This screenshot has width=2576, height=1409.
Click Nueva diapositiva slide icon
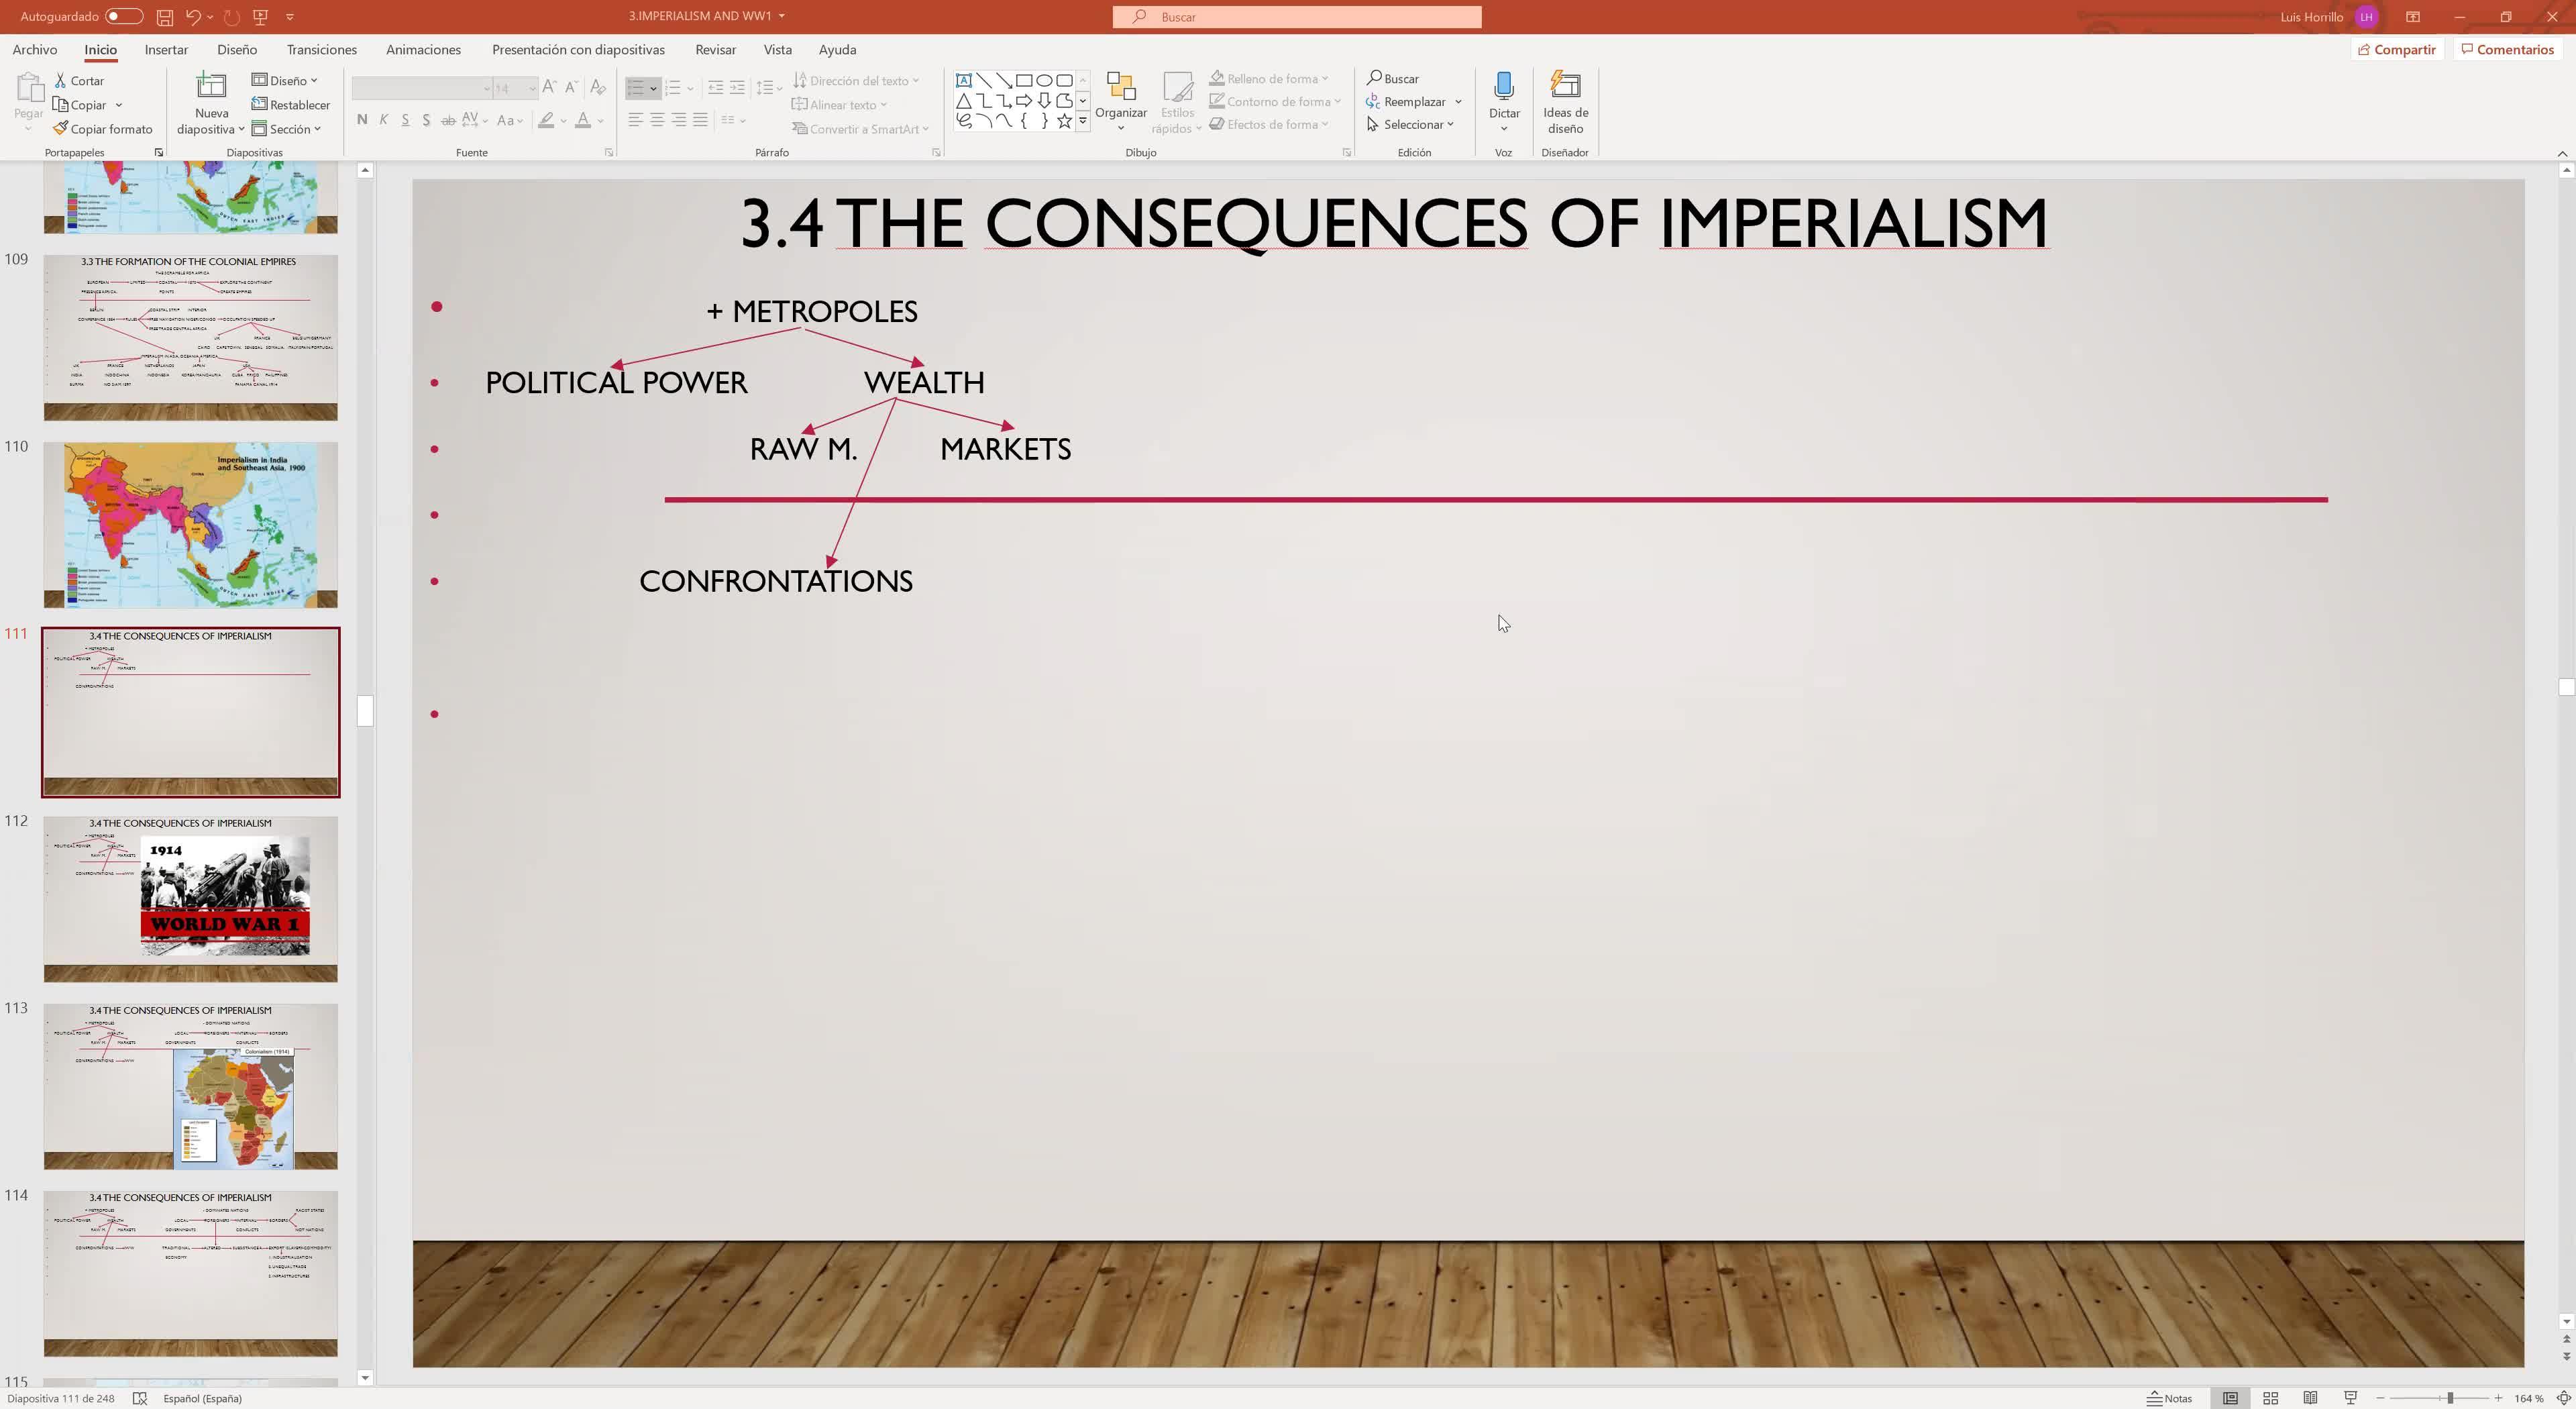211,87
